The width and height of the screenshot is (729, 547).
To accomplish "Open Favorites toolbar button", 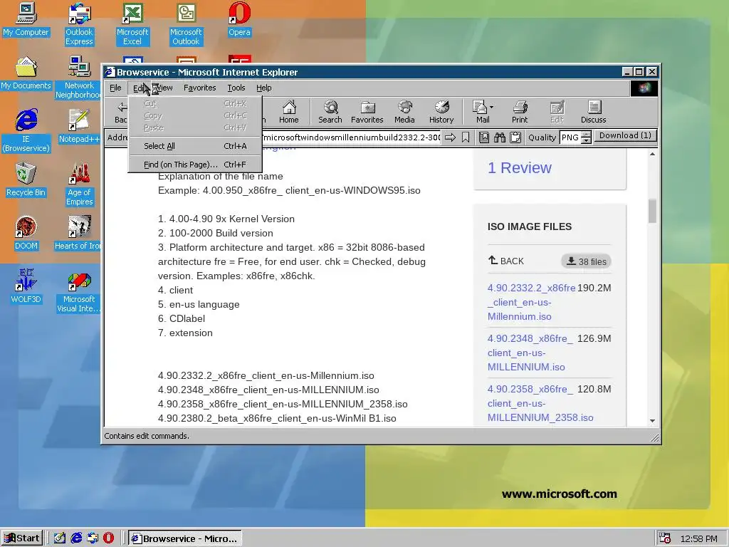I will coord(367,112).
